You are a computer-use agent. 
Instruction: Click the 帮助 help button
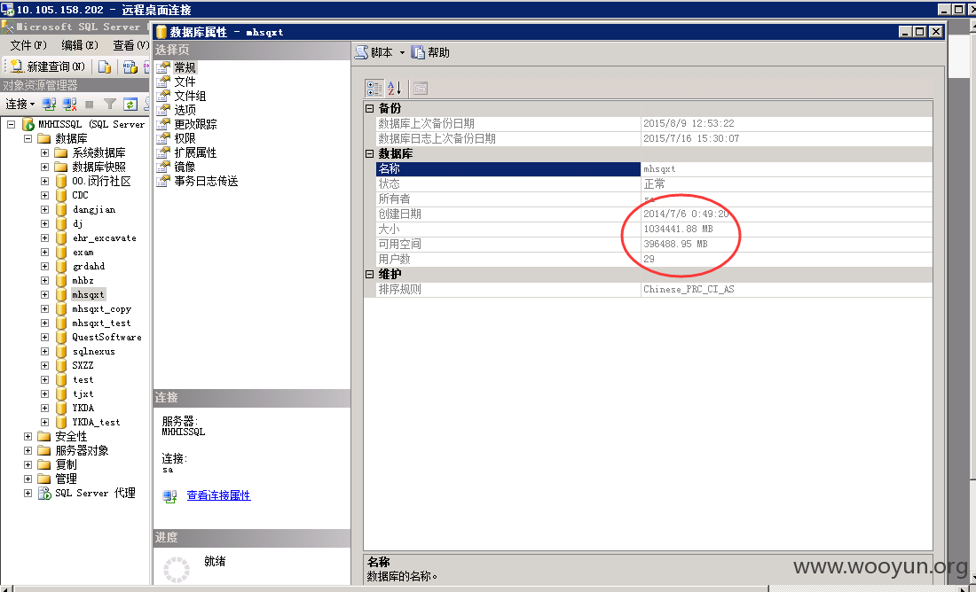point(430,53)
